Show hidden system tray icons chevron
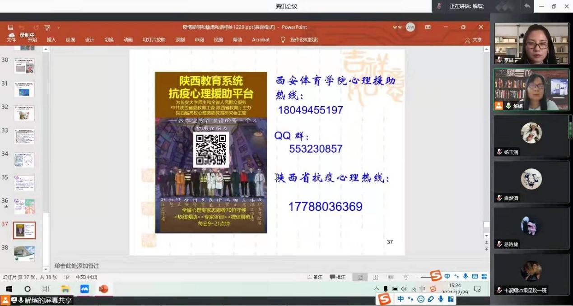 pyautogui.click(x=377, y=289)
